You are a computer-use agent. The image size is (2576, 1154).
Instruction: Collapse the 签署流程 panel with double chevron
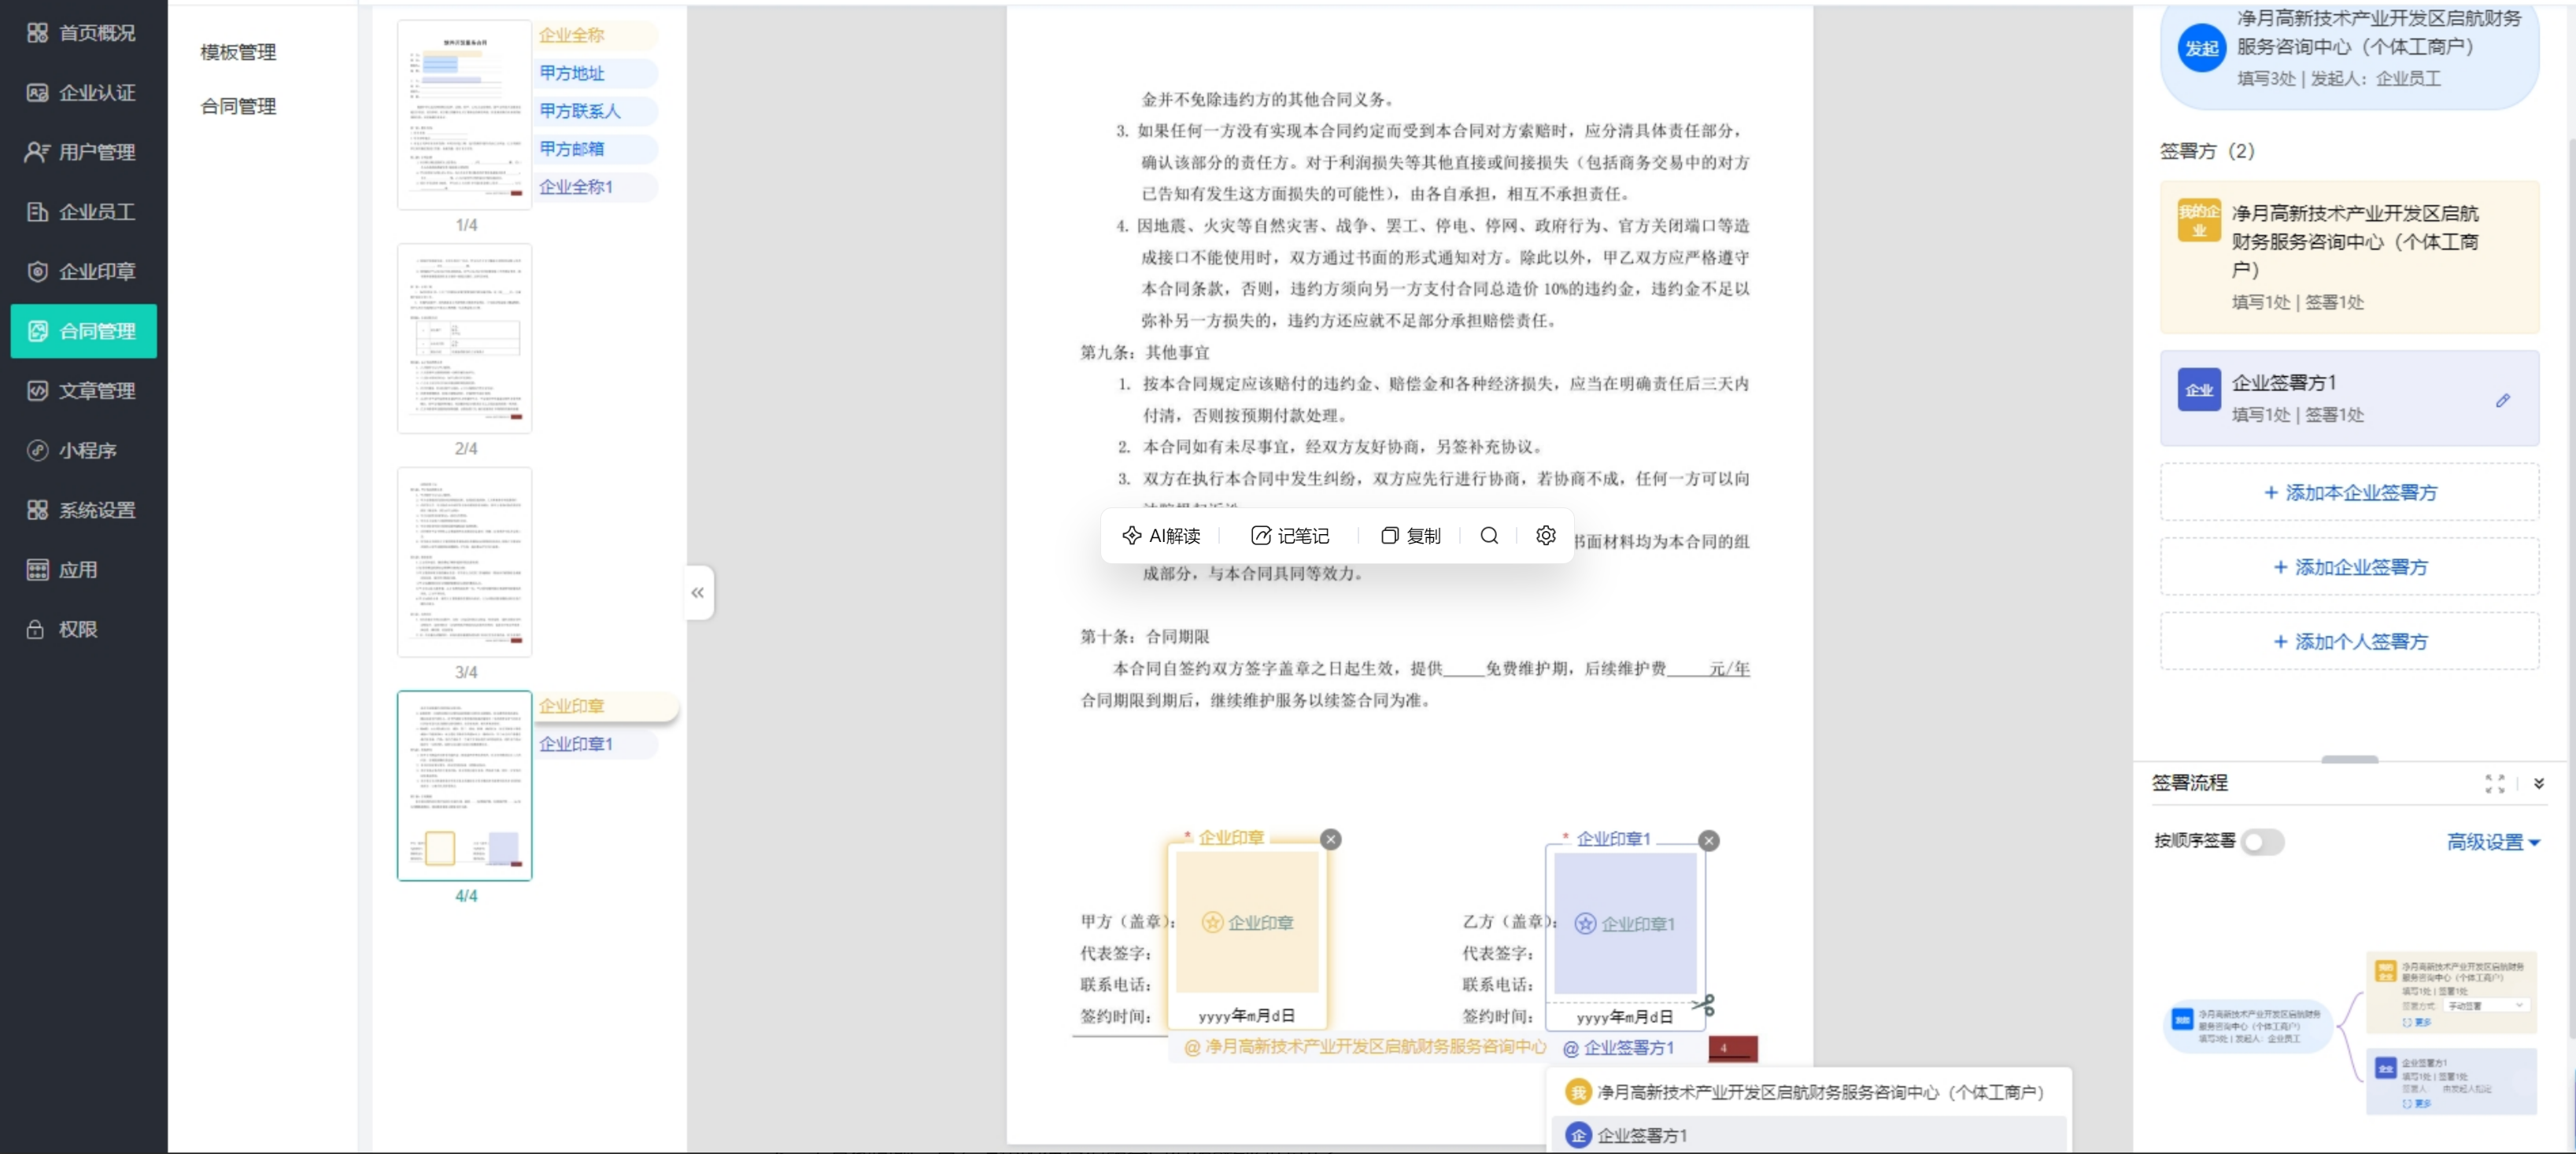[2538, 783]
